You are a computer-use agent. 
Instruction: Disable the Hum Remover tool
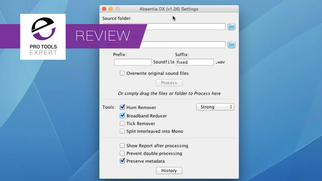tap(122, 107)
